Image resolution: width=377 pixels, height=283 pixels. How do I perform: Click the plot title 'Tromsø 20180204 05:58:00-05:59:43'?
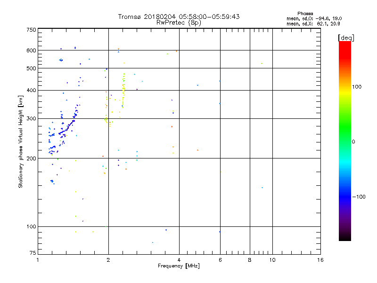point(179,17)
